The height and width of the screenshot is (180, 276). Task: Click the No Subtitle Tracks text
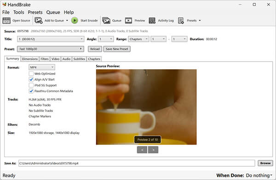click(x=41, y=111)
